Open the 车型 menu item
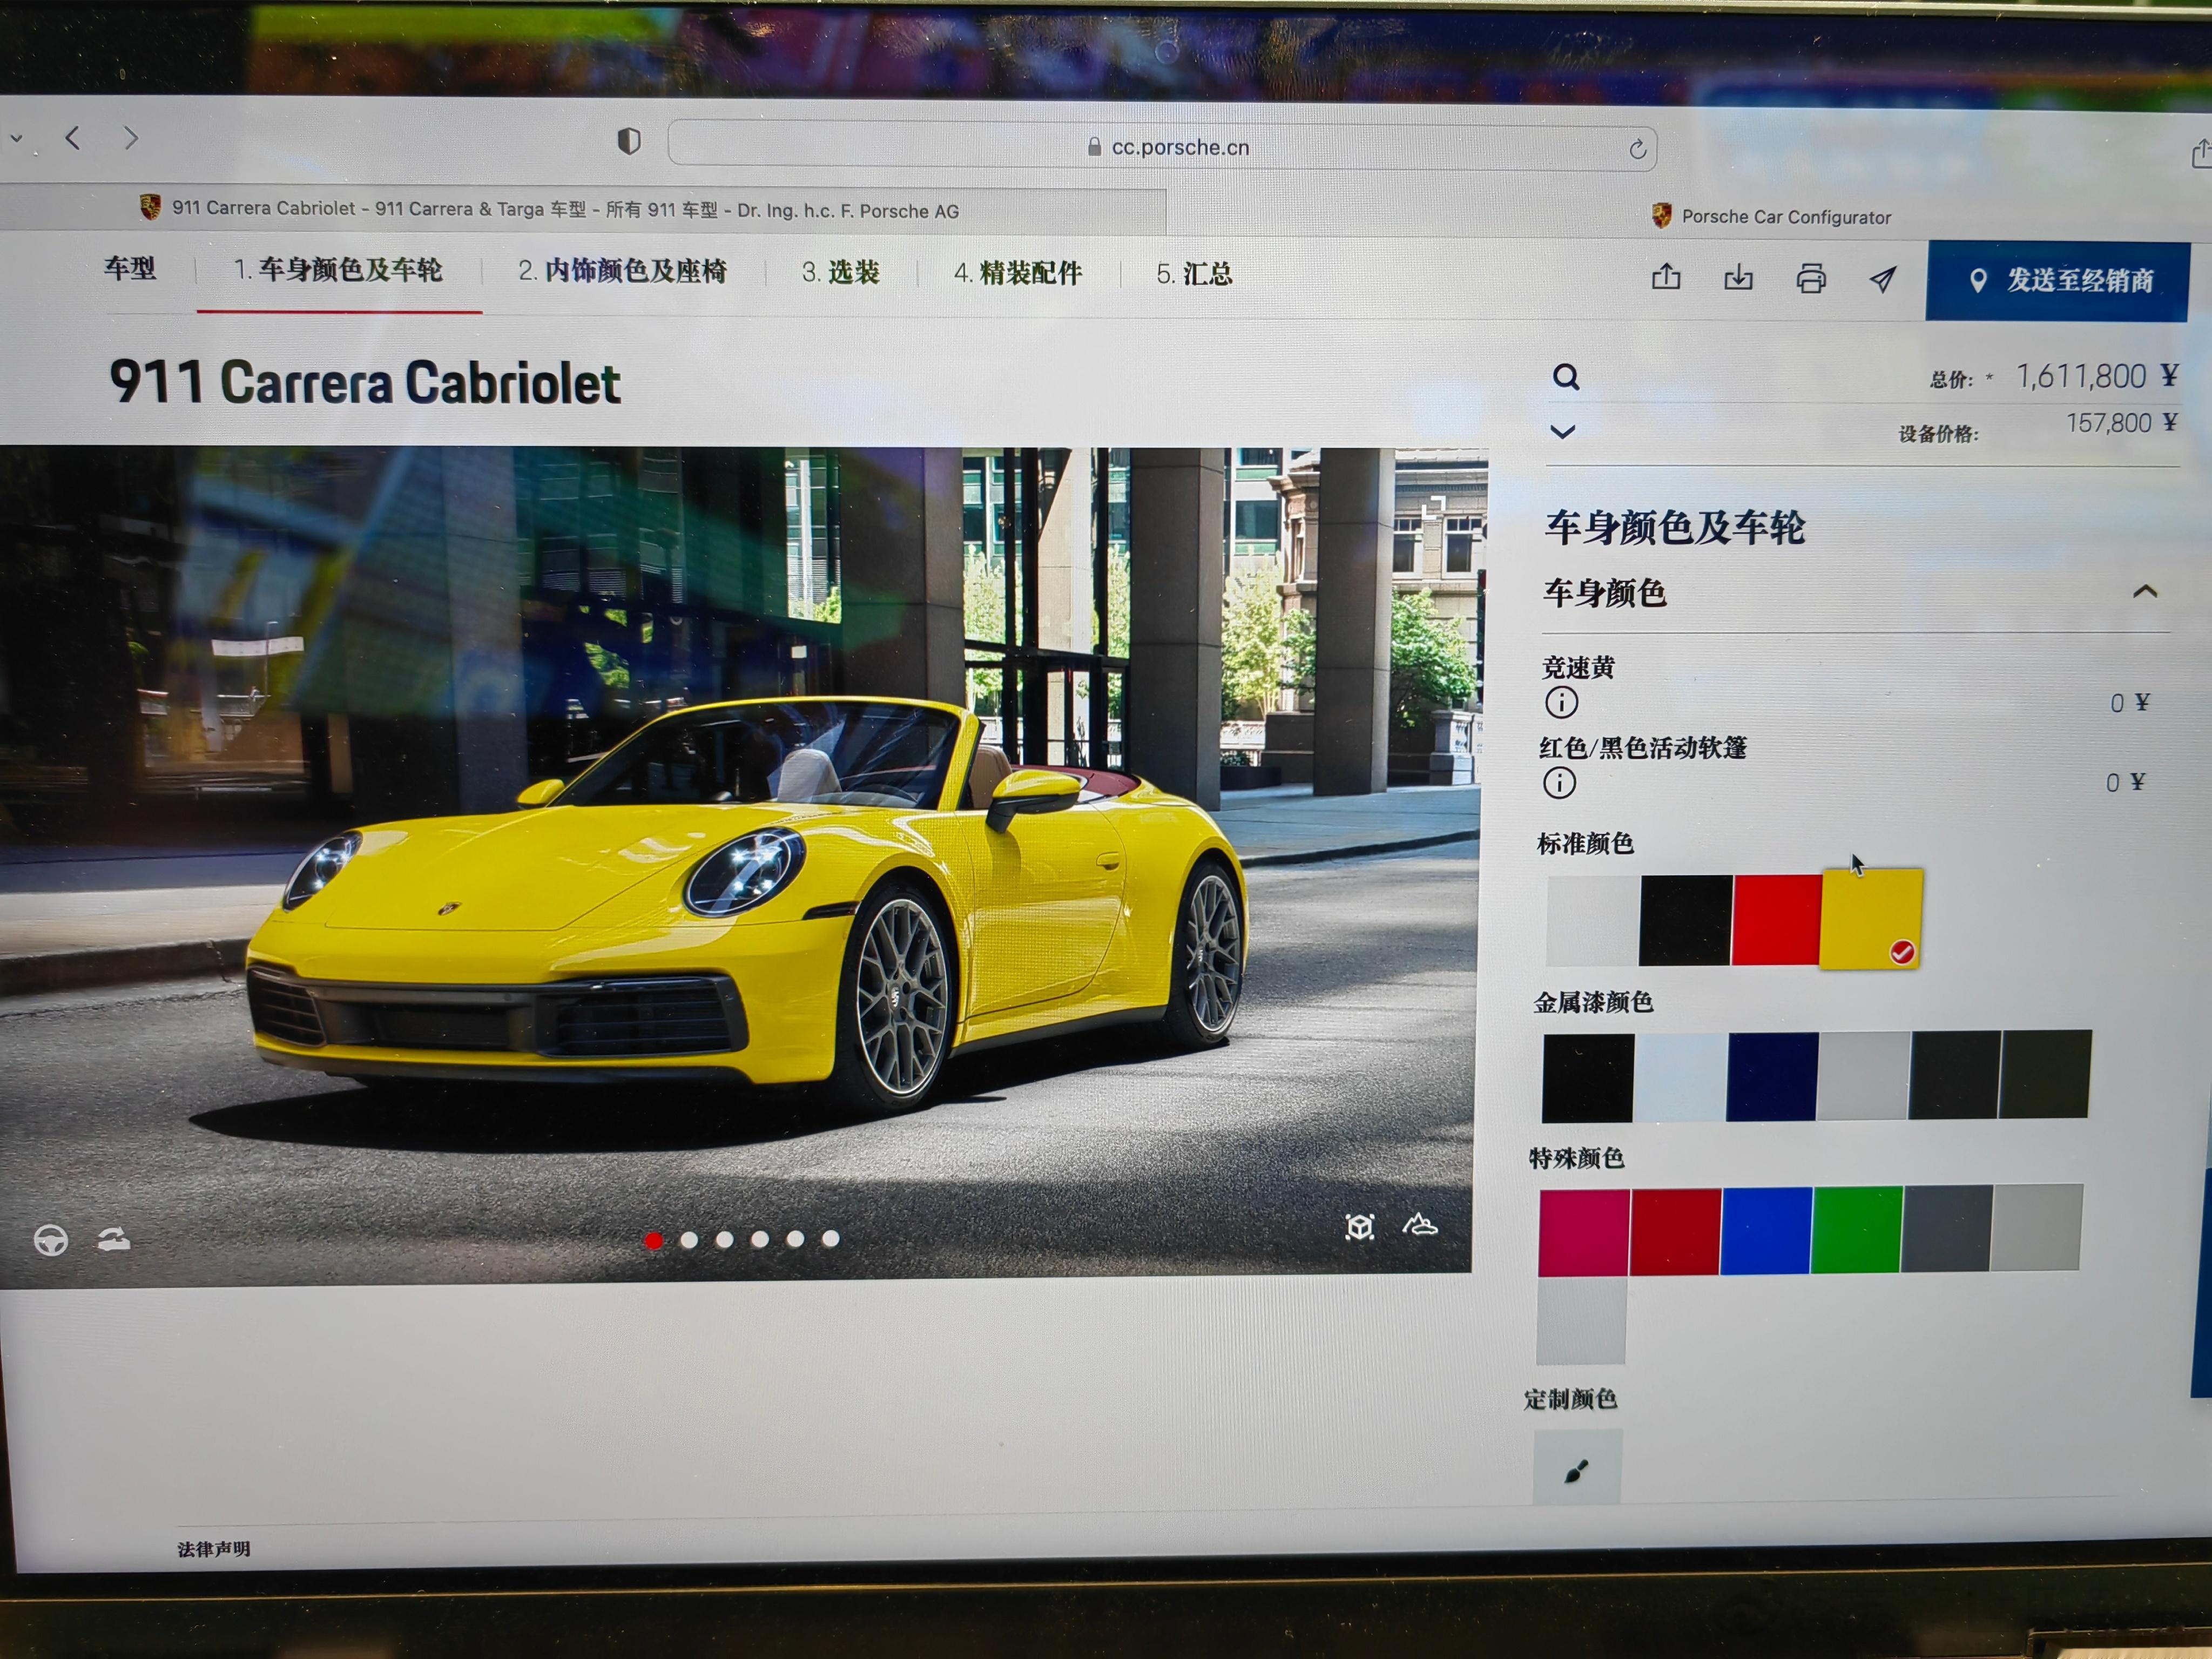2212x1659 pixels. pyautogui.click(x=130, y=268)
